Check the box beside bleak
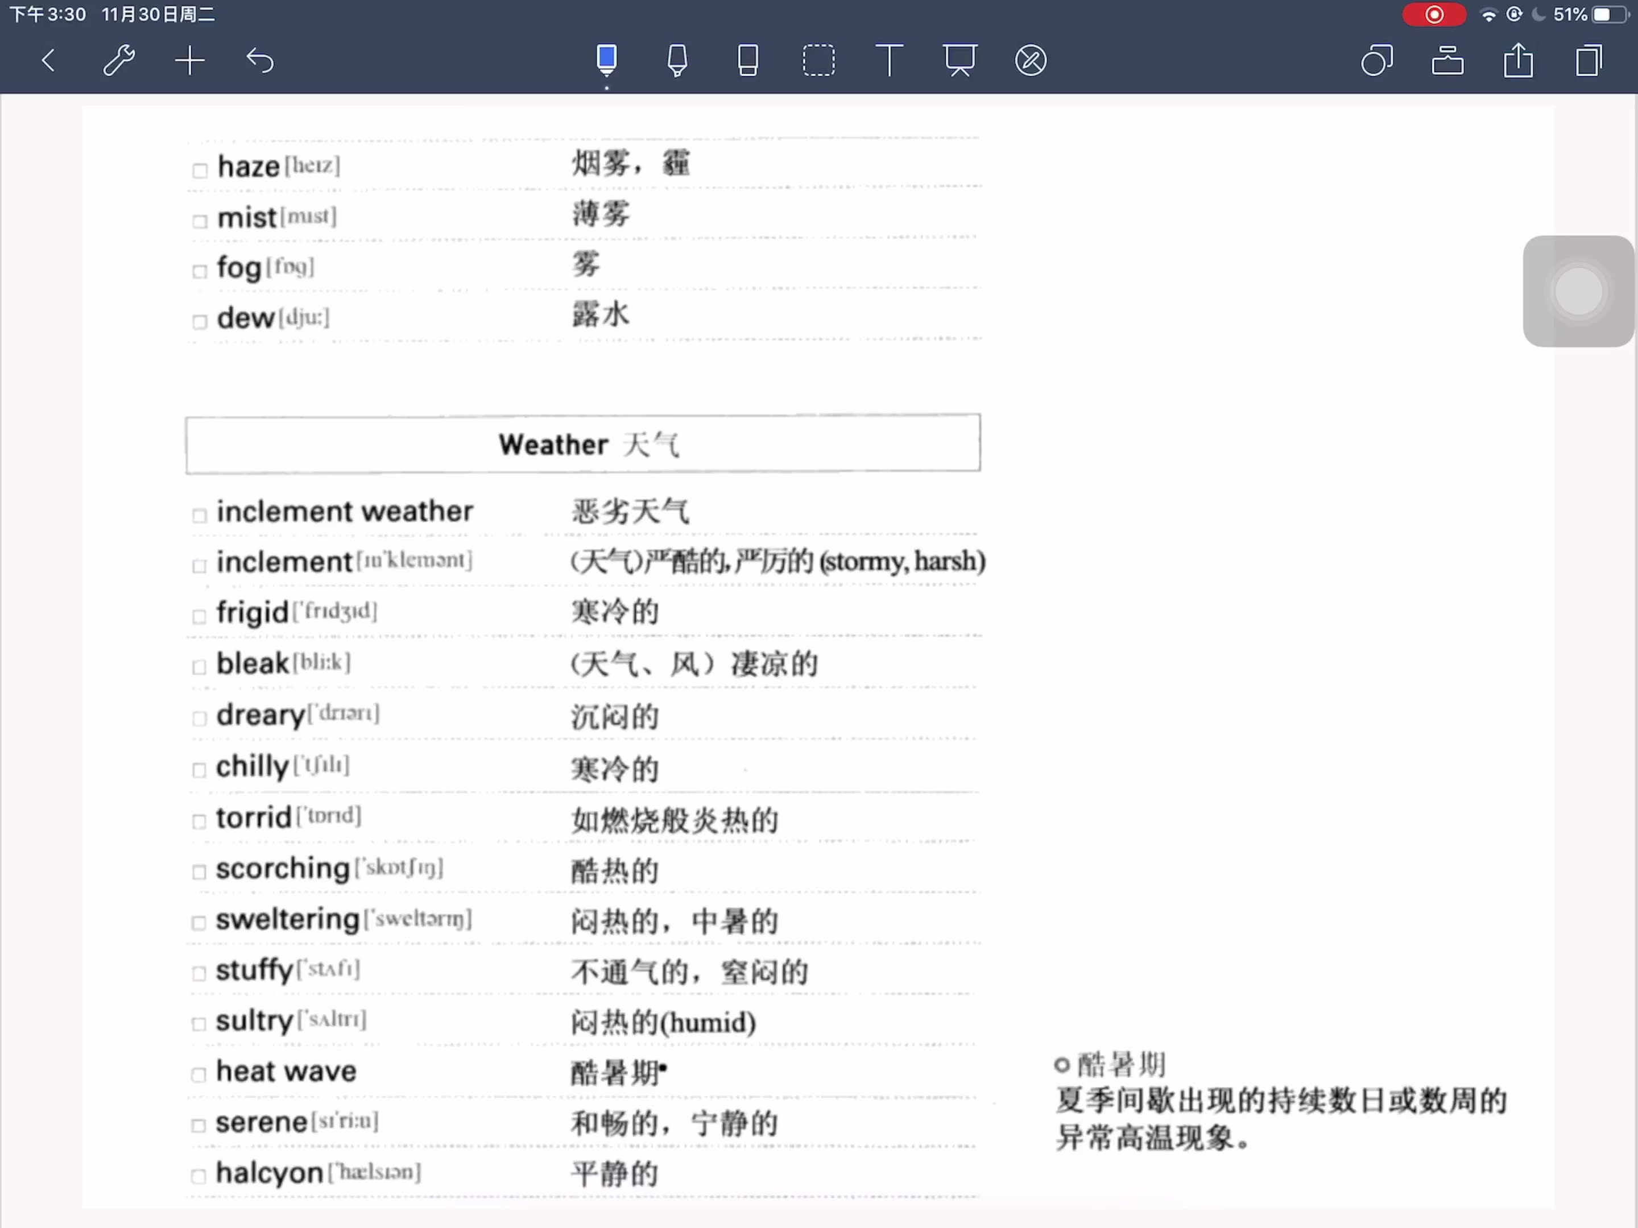1638x1228 pixels. coord(199,667)
